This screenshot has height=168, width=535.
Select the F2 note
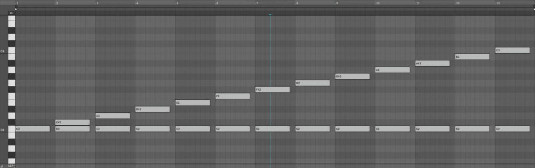tap(232, 96)
